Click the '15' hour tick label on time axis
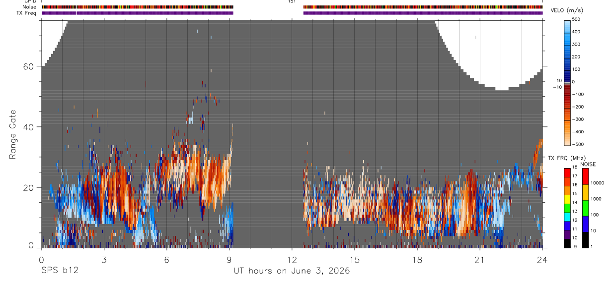This screenshot has width=610, height=281. (x=355, y=260)
